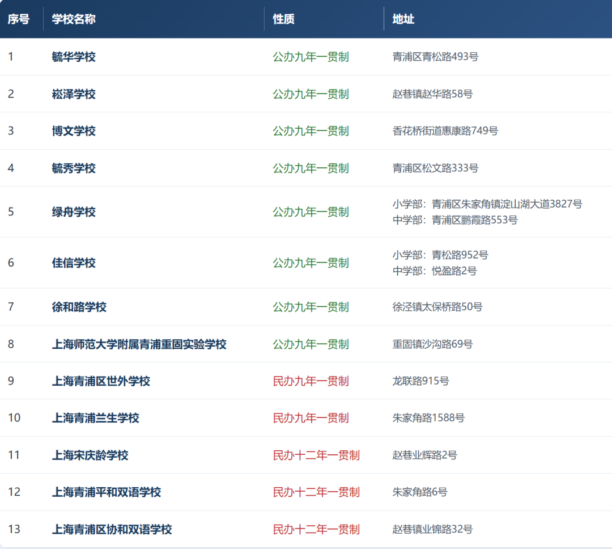Click the 地址 column header

point(403,19)
